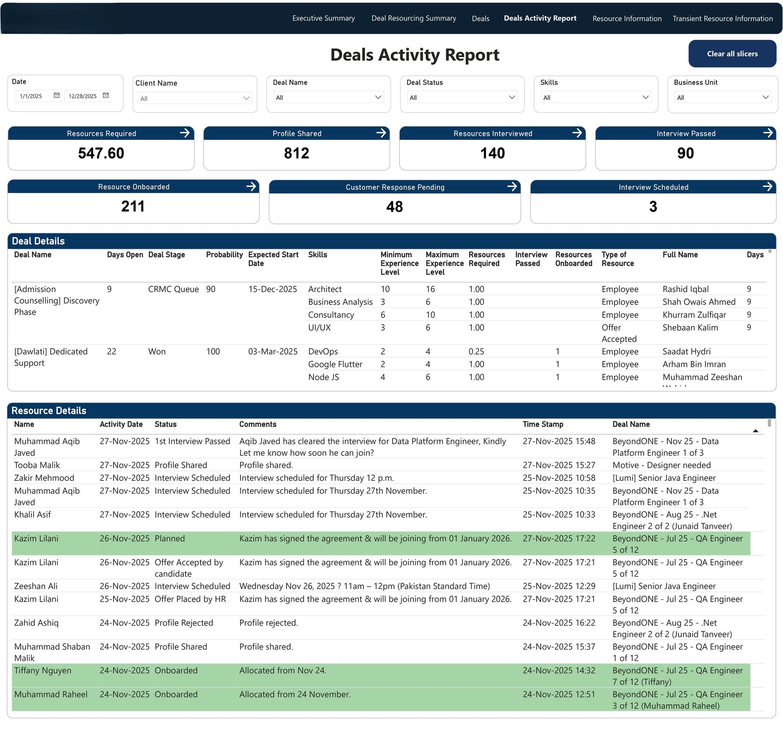Click arrow on Customer Response Pending card

pos(512,187)
